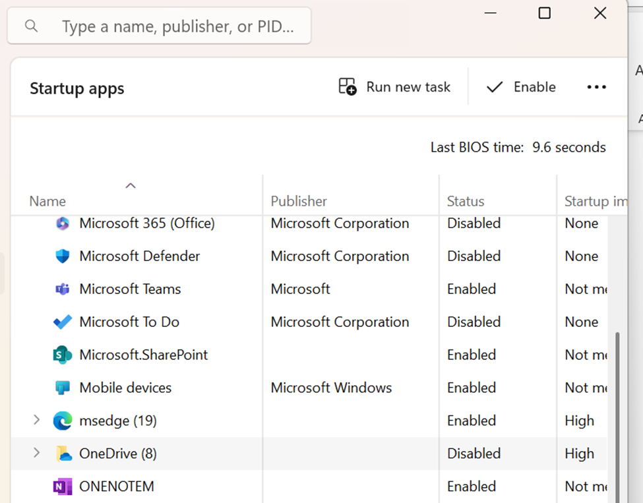
Task: Click the Mobile devices icon
Action: click(x=63, y=388)
